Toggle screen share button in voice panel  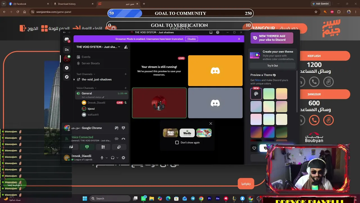[x=87, y=147]
